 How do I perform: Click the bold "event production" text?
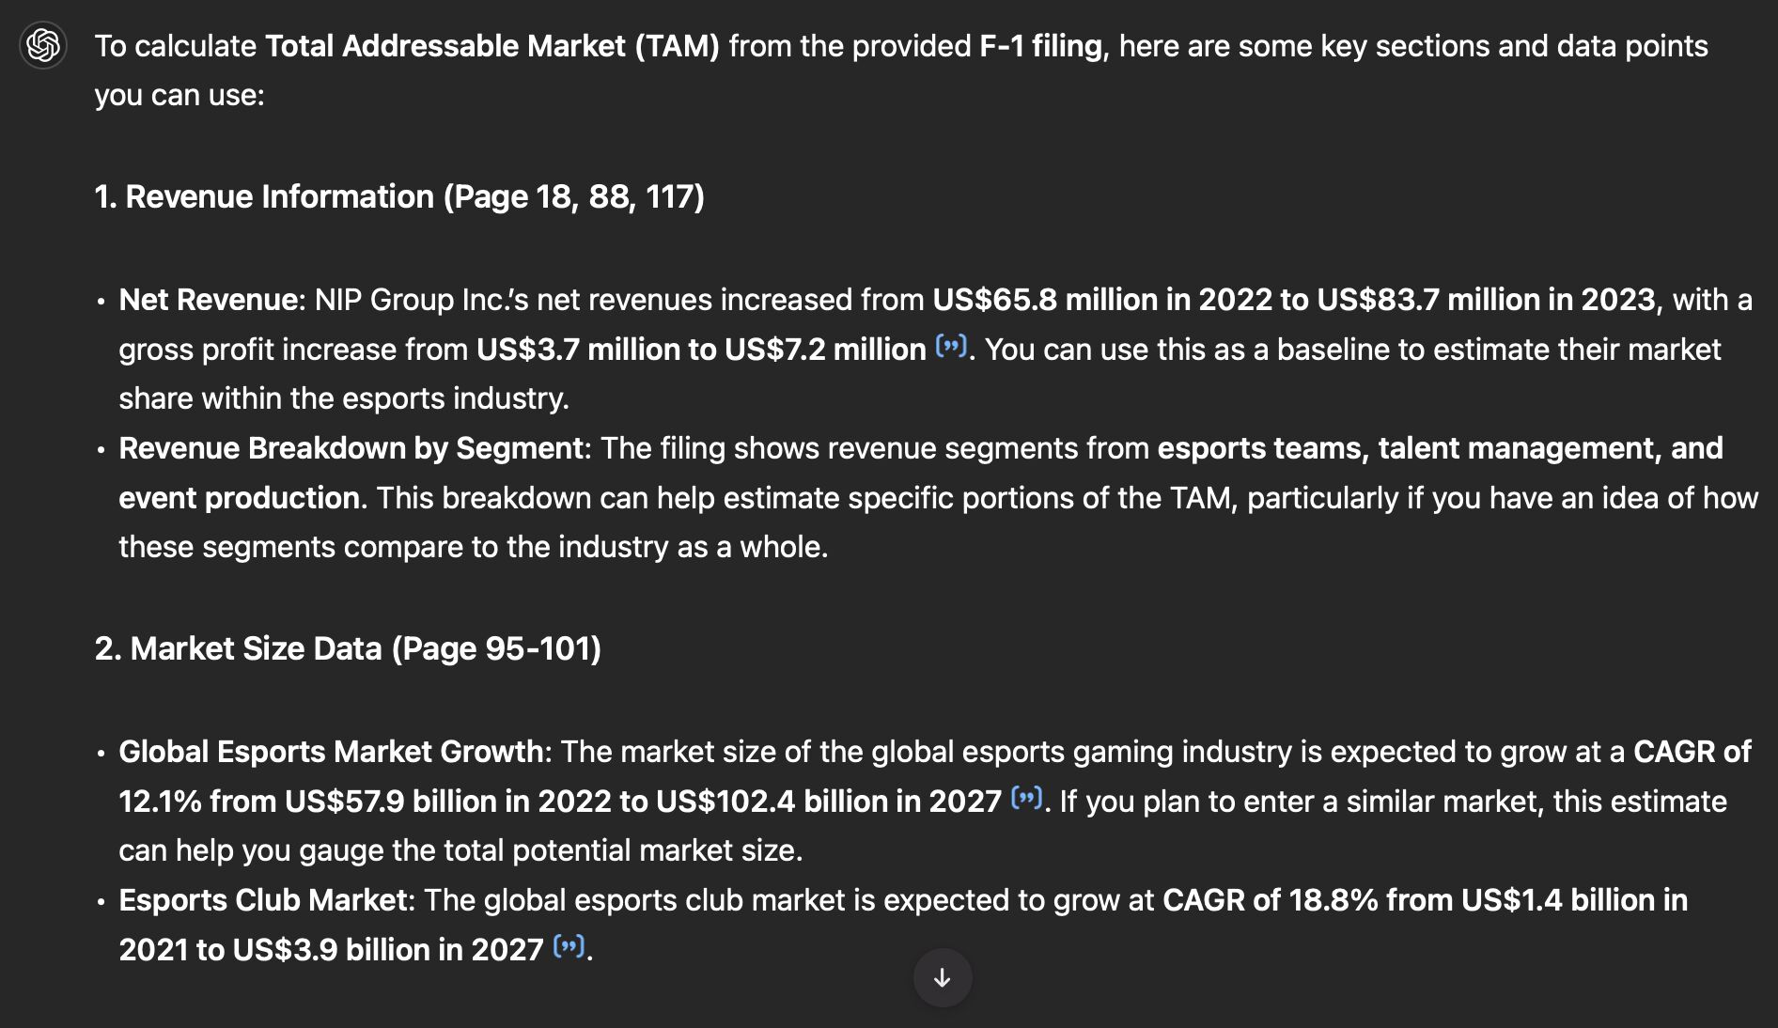coord(239,498)
